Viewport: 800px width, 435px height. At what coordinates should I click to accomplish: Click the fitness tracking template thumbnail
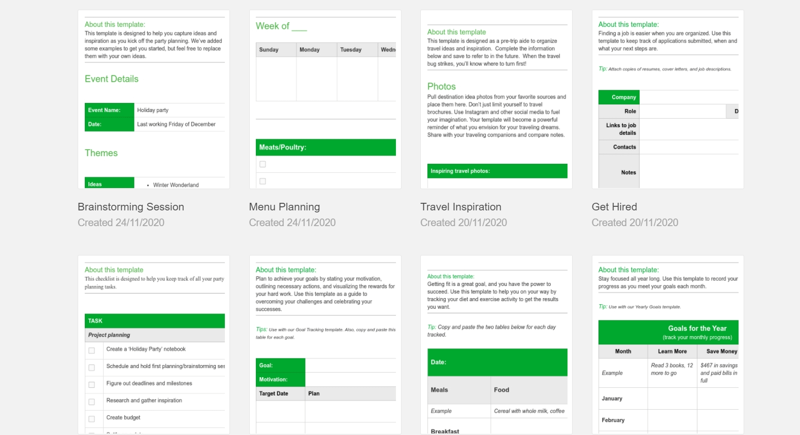click(497, 342)
